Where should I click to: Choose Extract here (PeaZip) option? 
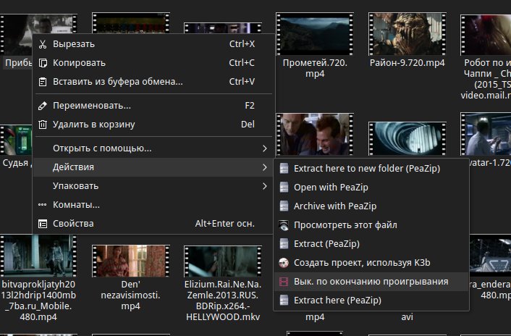click(337, 301)
